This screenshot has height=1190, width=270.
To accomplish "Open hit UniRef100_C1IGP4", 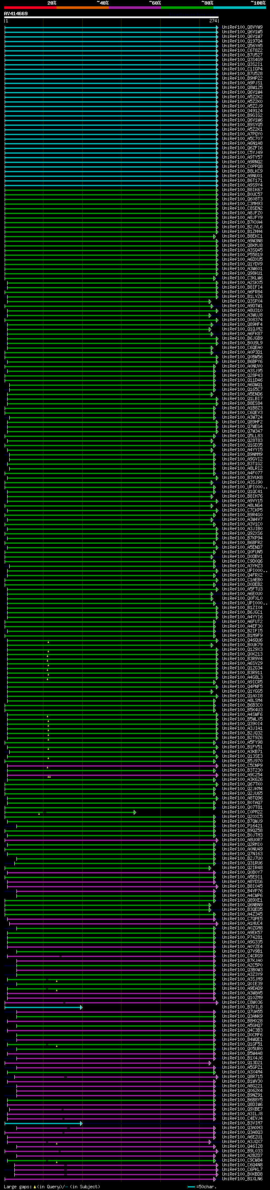I will coord(242,69).
